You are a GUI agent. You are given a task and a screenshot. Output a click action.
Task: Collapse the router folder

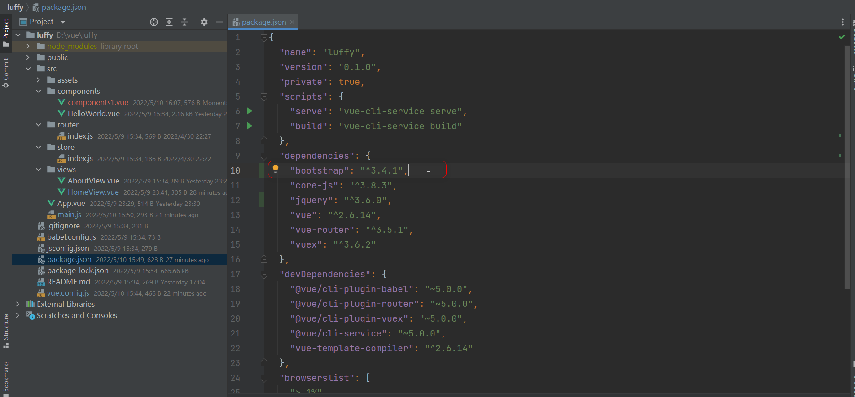(x=38, y=125)
